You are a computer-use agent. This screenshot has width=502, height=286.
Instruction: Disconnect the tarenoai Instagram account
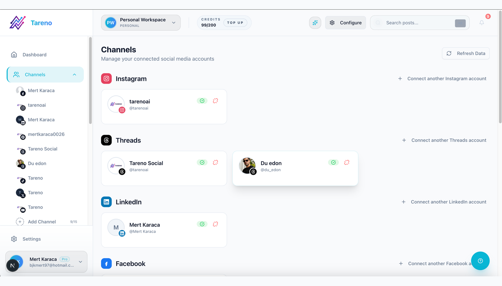(216, 101)
